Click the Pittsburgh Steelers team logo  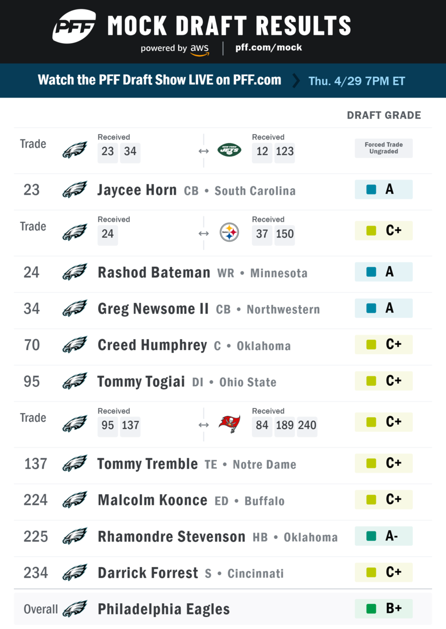pyautogui.click(x=230, y=233)
